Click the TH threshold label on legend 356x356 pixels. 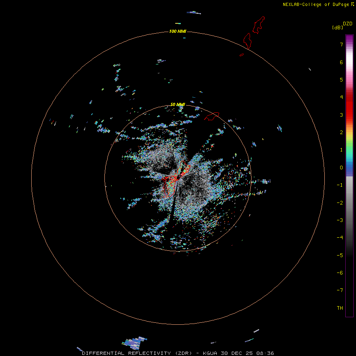340,308
